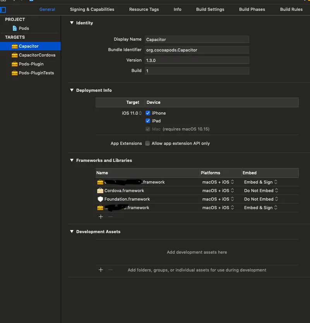Toggle the targets sidebar panel icon
Screen dimensions: 310x323
[x=3, y=10]
